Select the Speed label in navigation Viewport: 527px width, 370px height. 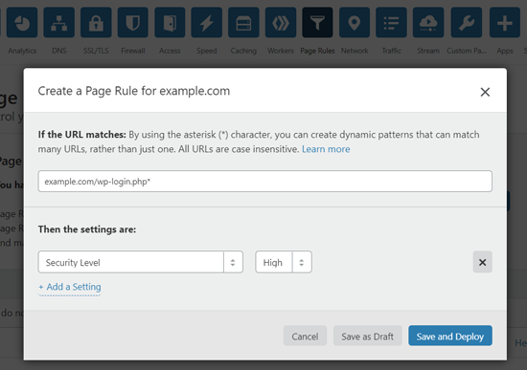(x=207, y=51)
